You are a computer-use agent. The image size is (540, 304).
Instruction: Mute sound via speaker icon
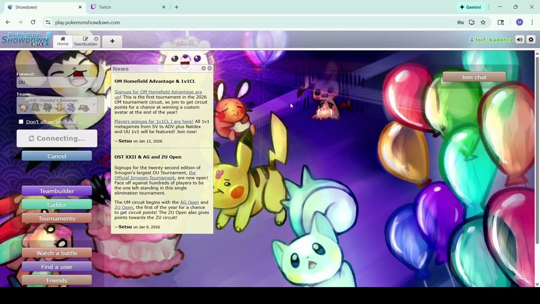point(520,40)
